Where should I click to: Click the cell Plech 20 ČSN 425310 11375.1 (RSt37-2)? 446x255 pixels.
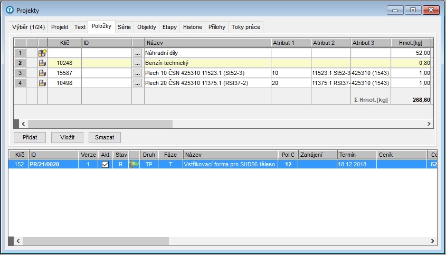(x=207, y=83)
